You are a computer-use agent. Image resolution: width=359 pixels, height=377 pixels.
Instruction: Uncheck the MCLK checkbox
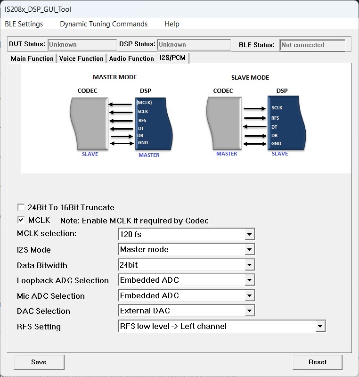(x=21, y=220)
